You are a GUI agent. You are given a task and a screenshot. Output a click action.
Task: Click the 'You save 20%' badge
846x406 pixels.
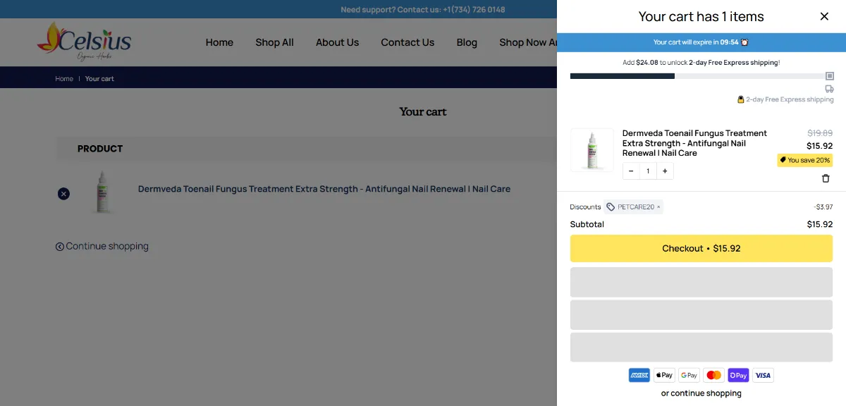805,160
